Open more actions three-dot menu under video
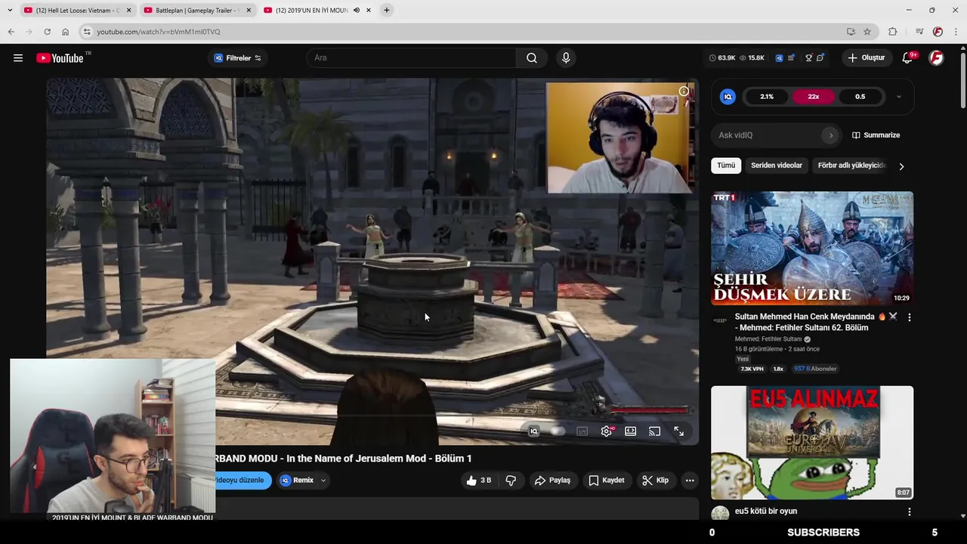Image resolution: width=967 pixels, height=544 pixels. click(x=690, y=481)
